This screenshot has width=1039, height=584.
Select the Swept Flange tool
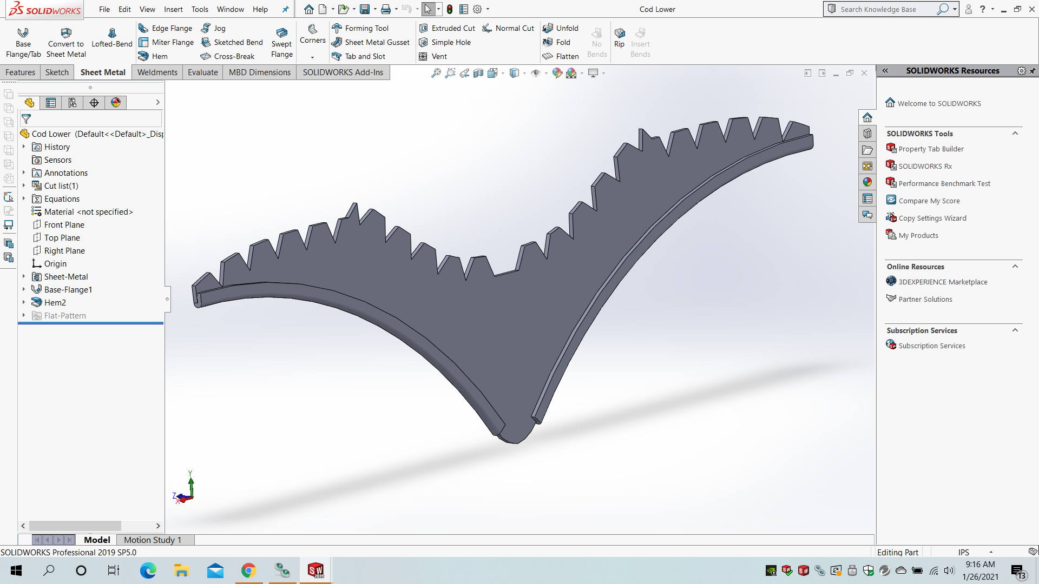click(282, 43)
